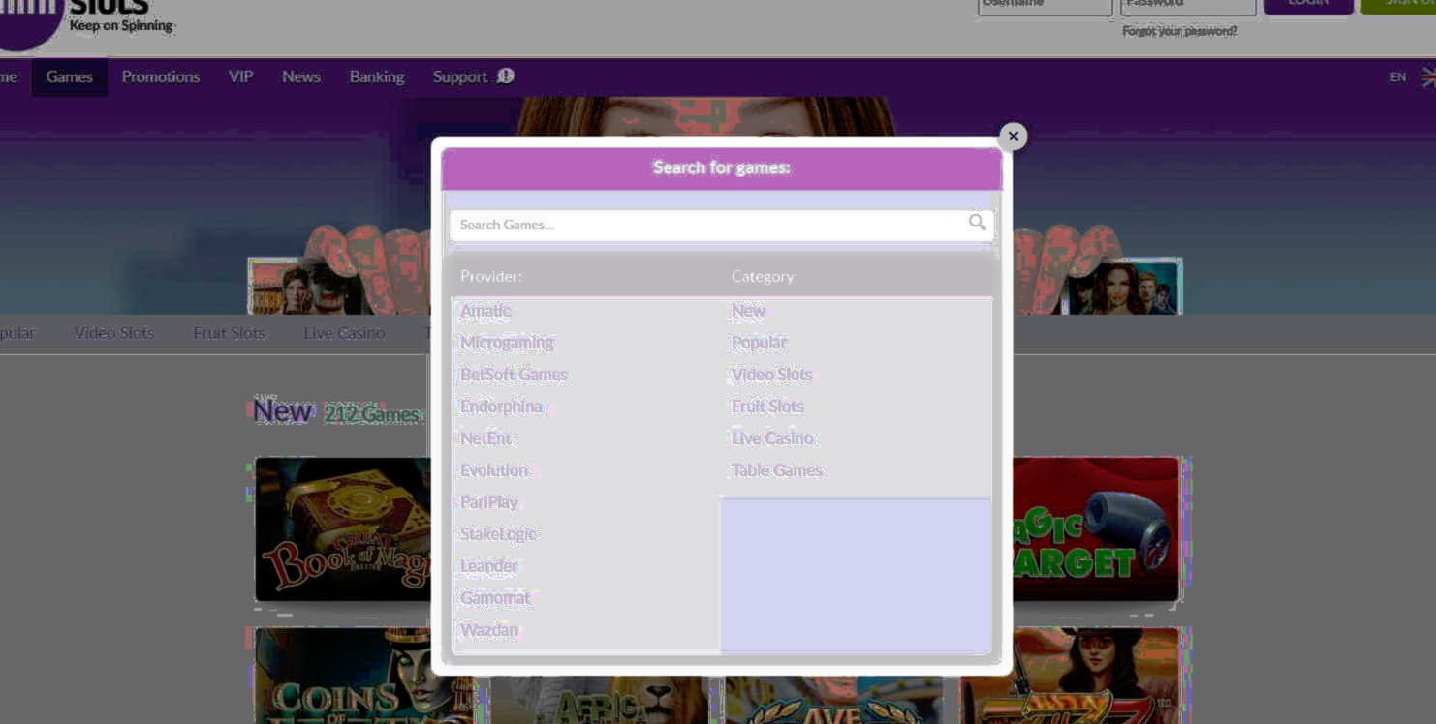Click the Support notification icon
This screenshot has width=1436, height=724.
pos(506,76)
